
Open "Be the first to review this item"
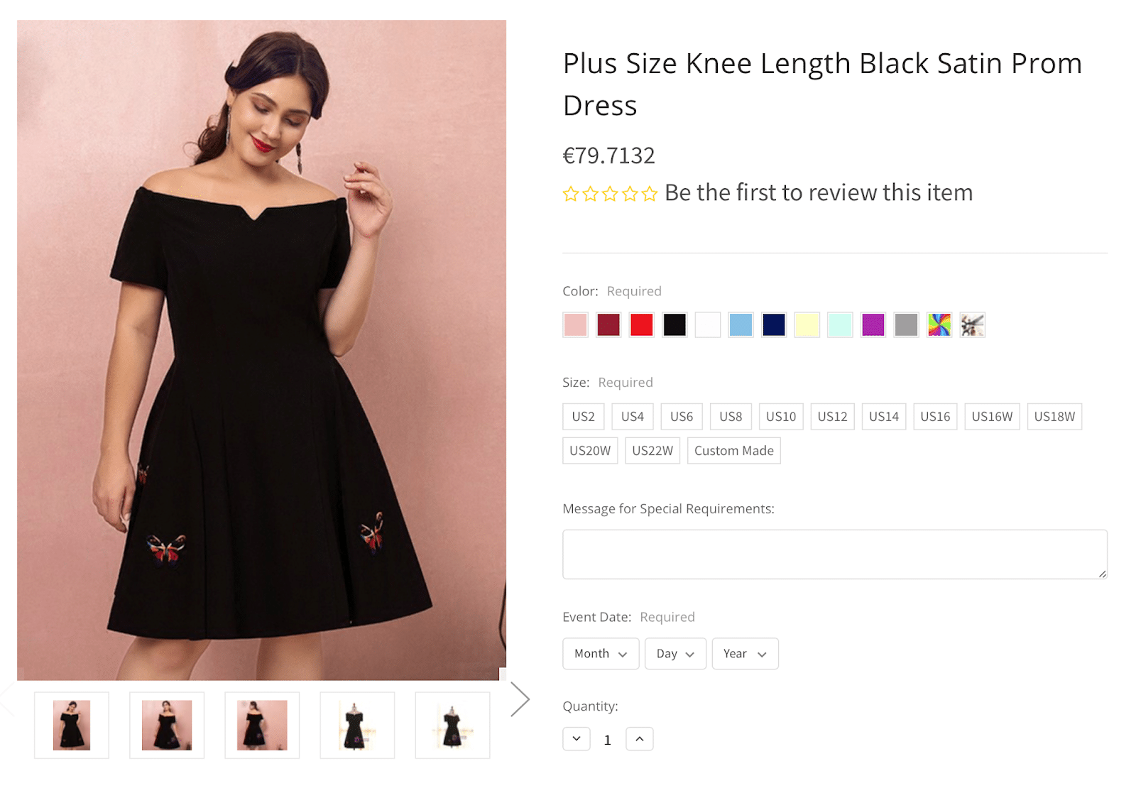pos(818,193)
